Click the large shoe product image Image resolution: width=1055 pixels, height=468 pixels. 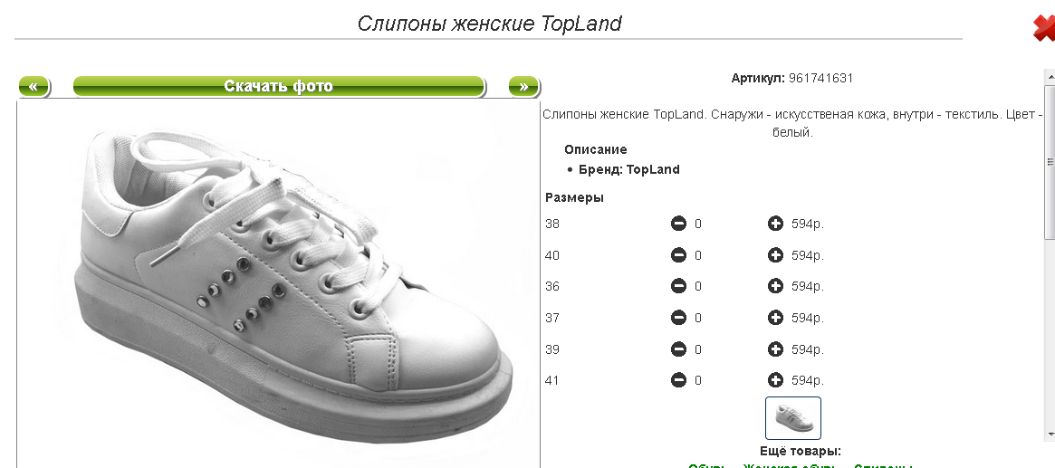279,283
